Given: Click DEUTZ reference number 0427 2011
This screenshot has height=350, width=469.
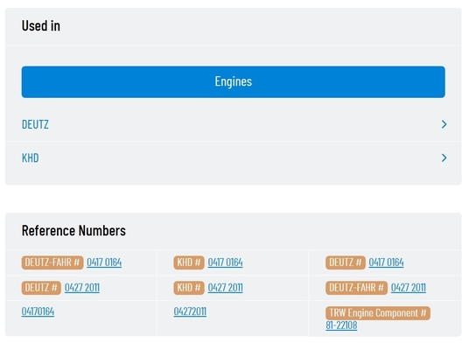Looking at the screenshot, I should tap(82, 288).
